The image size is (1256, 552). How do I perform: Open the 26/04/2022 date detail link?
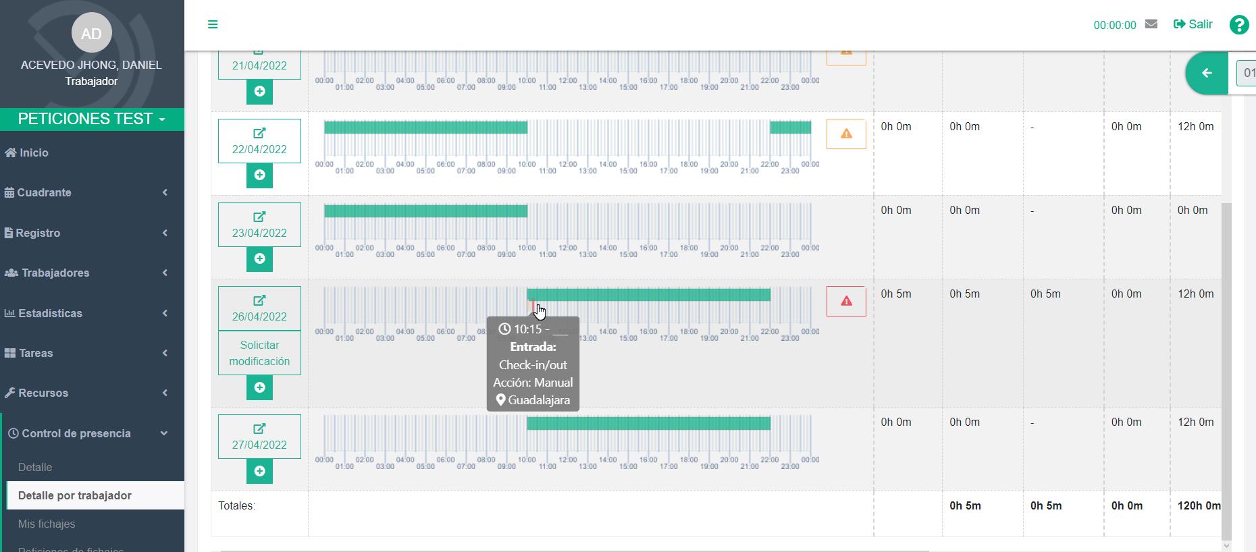[259, 308]
